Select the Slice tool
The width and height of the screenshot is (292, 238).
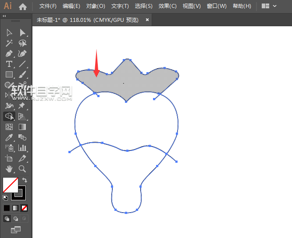pyautogui.click(x=22, y=158)
